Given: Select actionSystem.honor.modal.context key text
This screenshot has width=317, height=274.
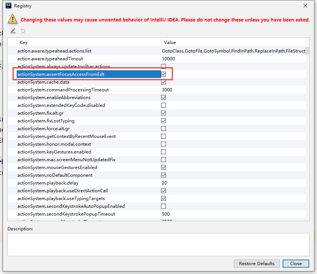Looking at the screenshot, I should pyautogui.click(x=54, y=144).
